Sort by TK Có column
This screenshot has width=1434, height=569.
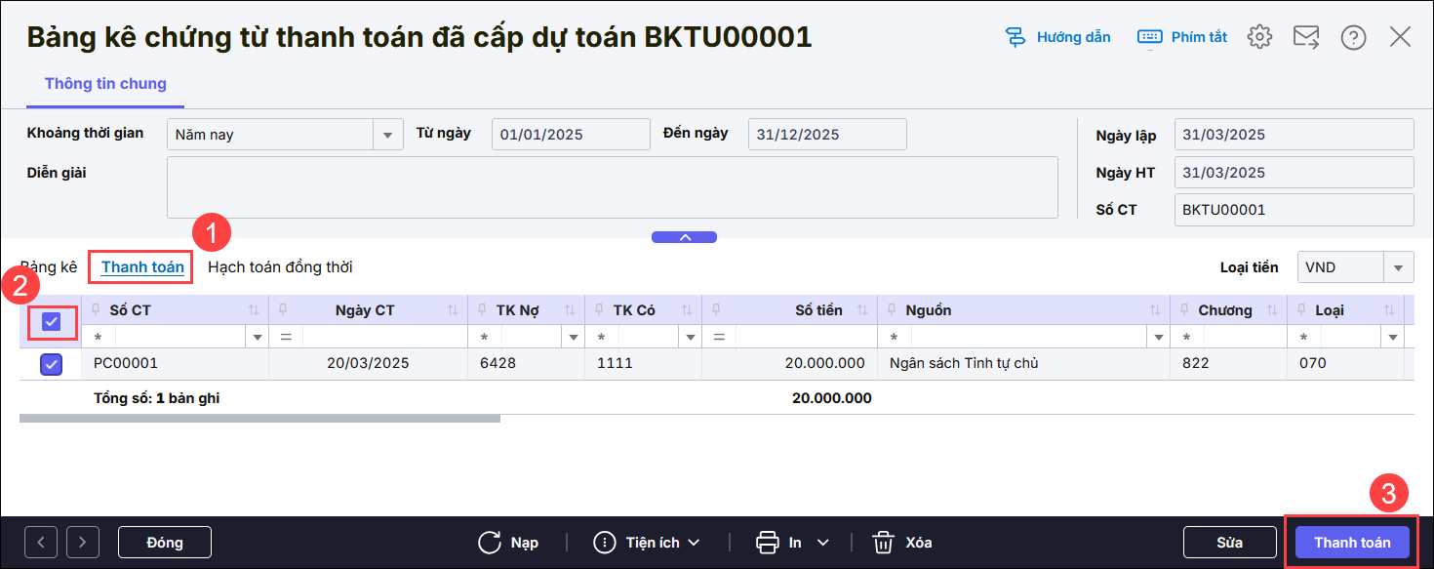(x=687, y=310)
